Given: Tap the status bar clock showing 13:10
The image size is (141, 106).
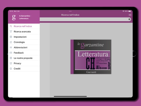Looking at the screenshot, I should pyautogui.click(x=11, y=11).
